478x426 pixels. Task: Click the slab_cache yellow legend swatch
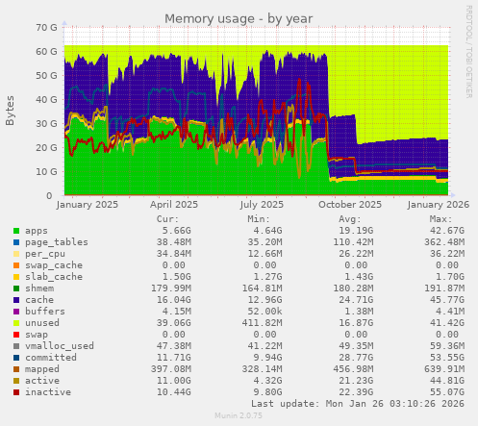(x=16, y=277)
